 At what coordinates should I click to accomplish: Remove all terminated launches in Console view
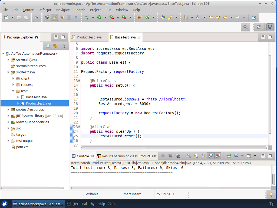coord(177,156)
